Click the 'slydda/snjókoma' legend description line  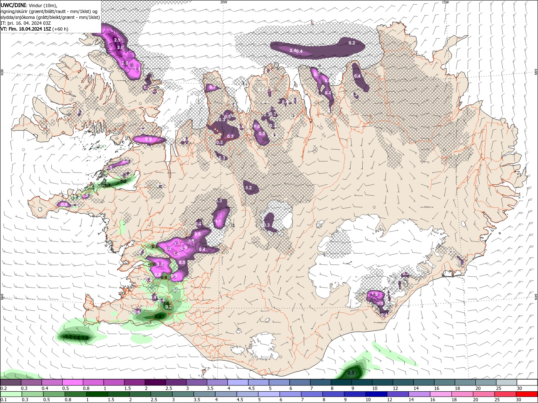tap(50, 17)
